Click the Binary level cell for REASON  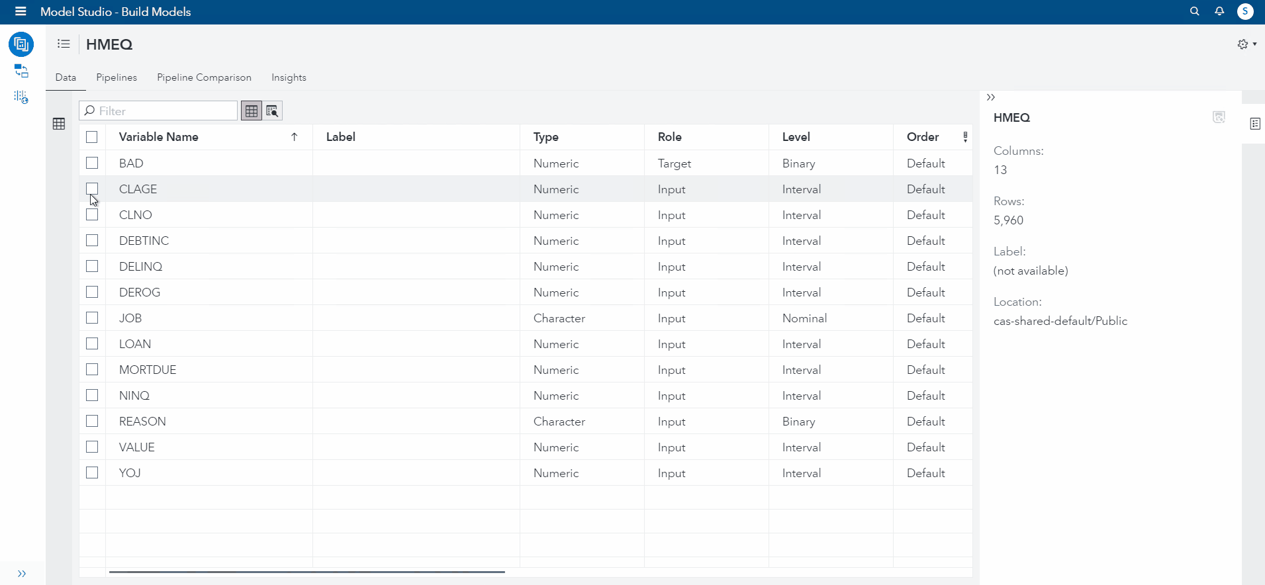(831, 422)
